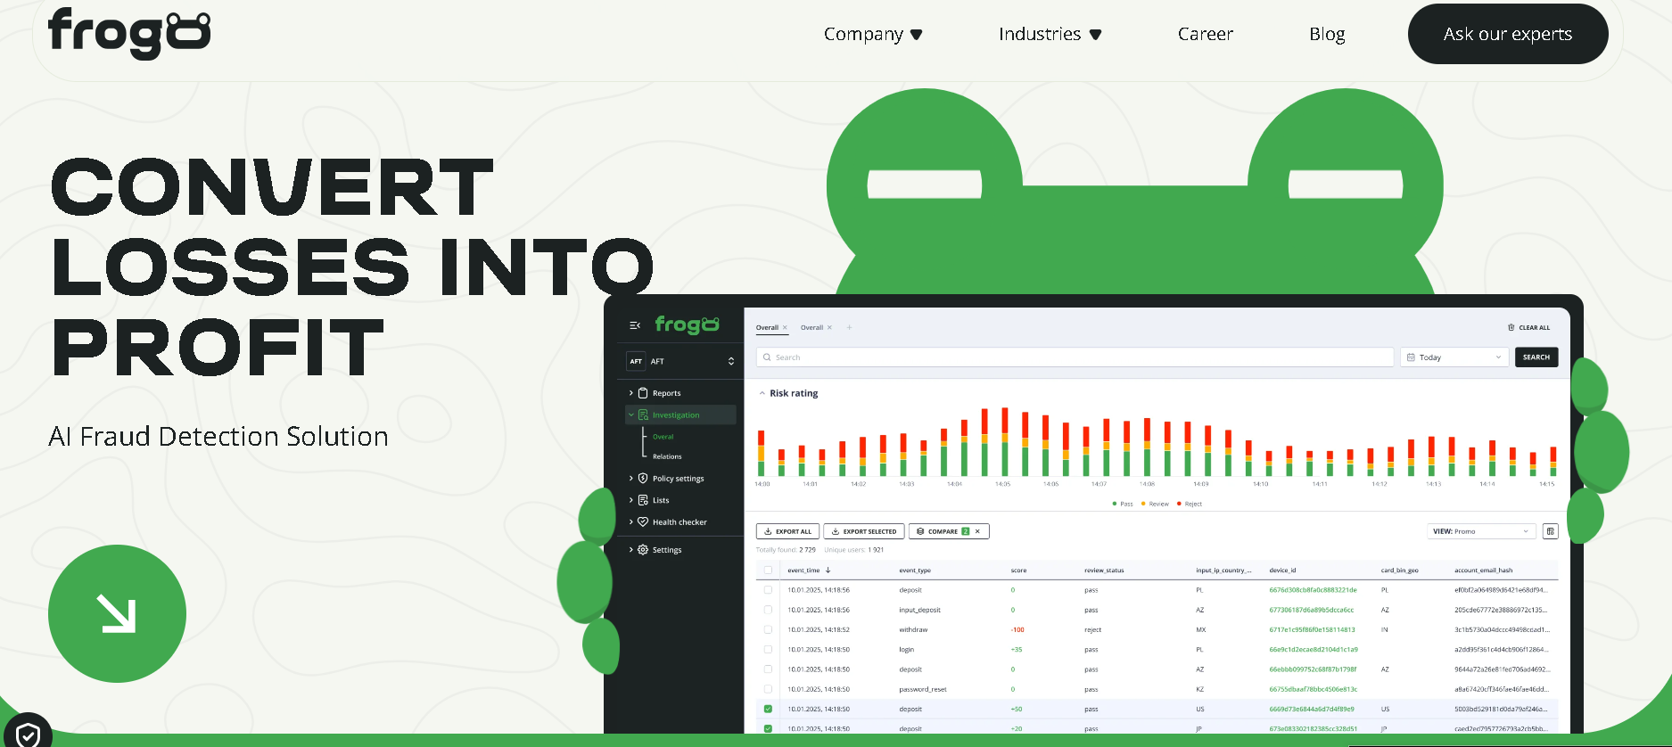
Task: Click the Ask our experts button
Action: pyautogui.click(x=1508, y=34)
